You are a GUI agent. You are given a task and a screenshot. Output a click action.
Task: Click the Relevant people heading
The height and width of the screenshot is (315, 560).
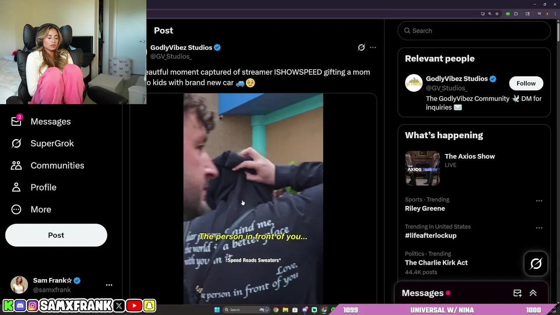(x=440, y=58)
